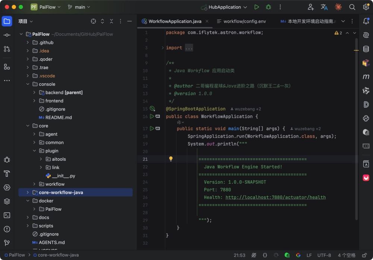The height and width of the screenshot is (260, 373).
Task: Open the Maven tool window
Action: point(366,77)
